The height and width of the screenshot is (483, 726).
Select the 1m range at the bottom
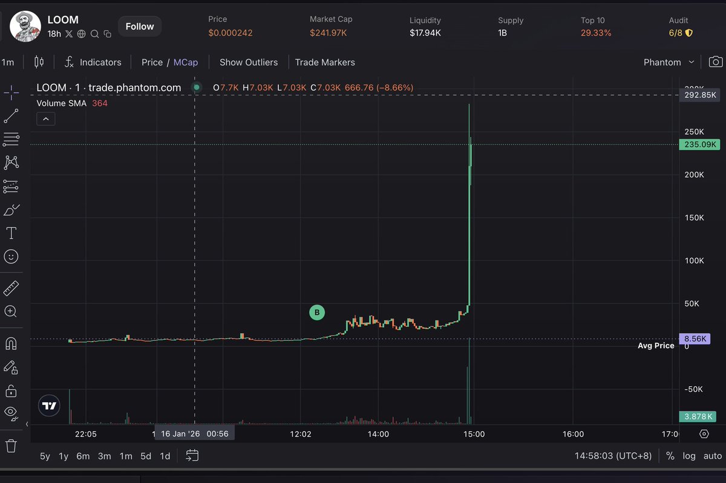click(x=126, y=456)
